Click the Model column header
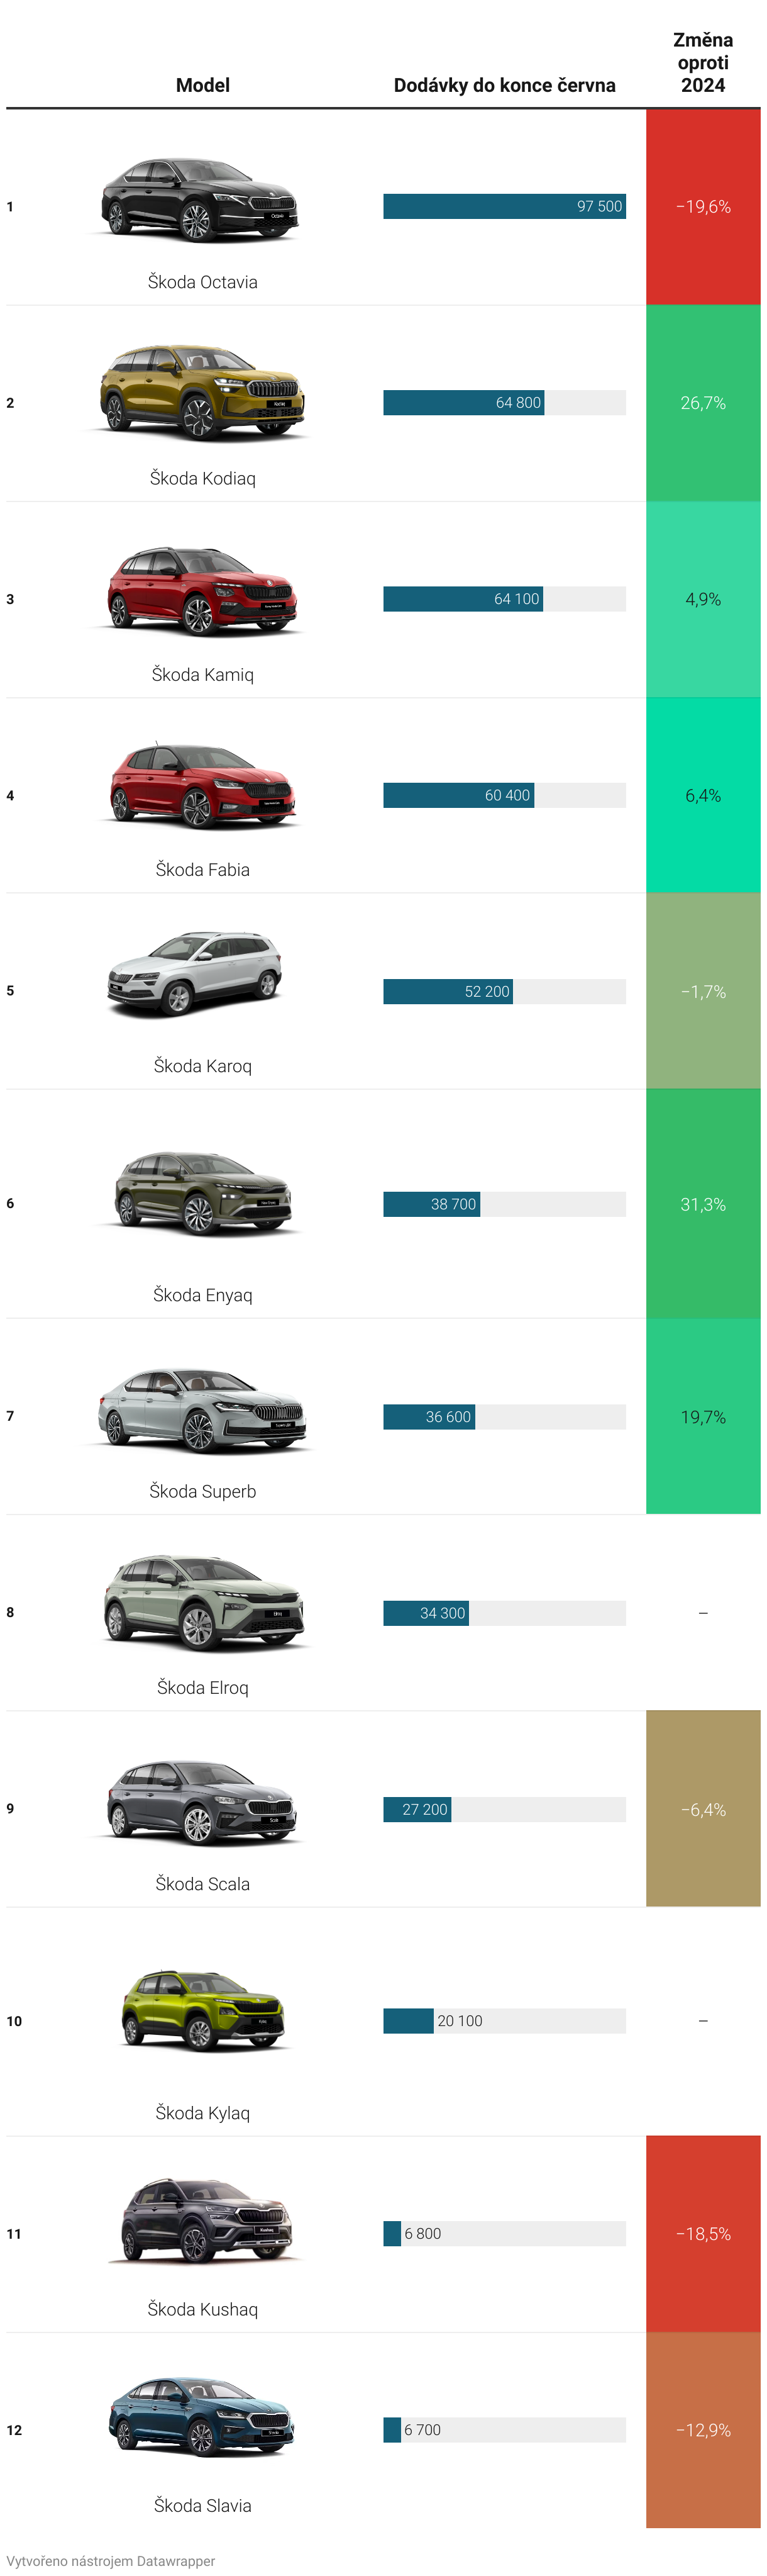The width and height of the screenshot is (767, 2576). [202, 85]
